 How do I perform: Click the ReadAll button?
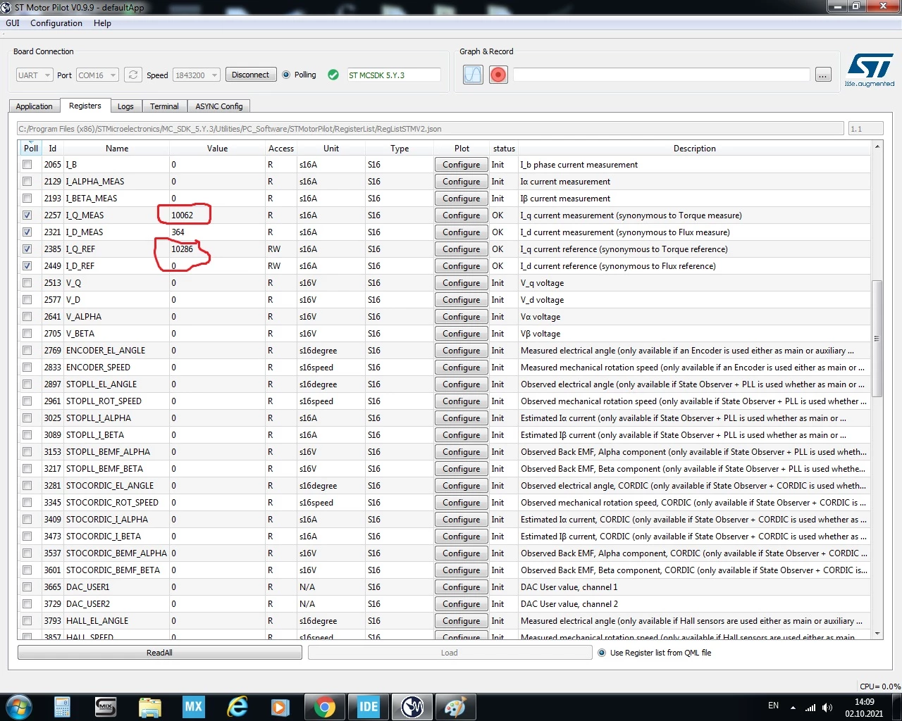point(159,653)
